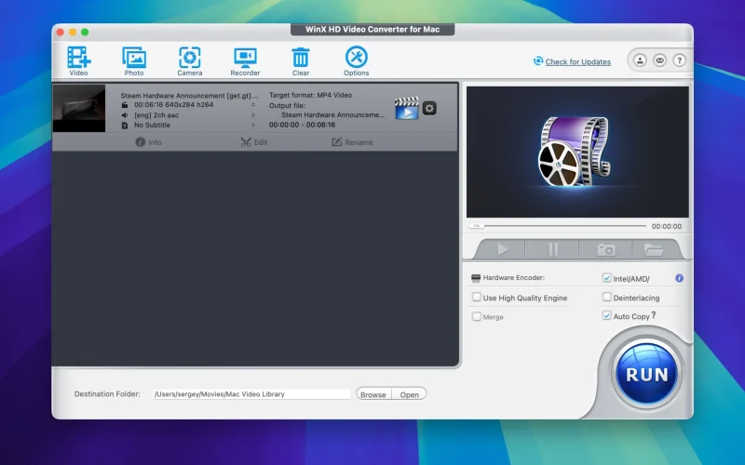The image size is (745, 465).
Task: Toggle the Intel/AMD hardware encoder checkbox
Action: (x=607, y=277)
